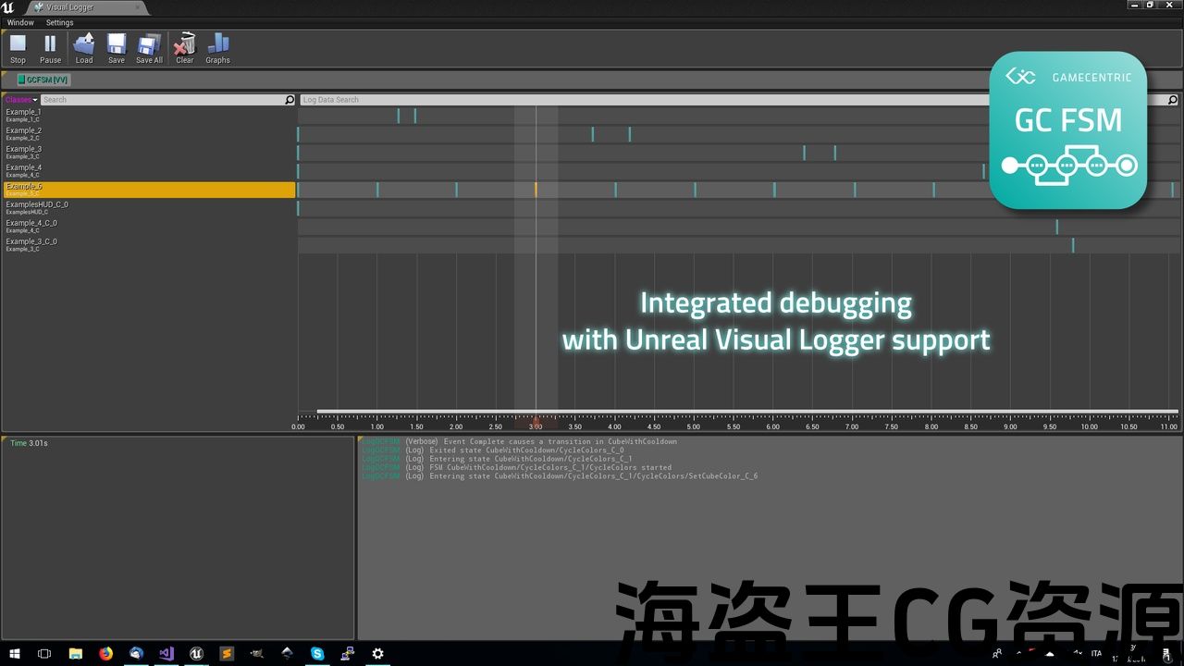This screenshot has height=666, width=1184.
Task: Click the Load log file icon
Action: 84,48
